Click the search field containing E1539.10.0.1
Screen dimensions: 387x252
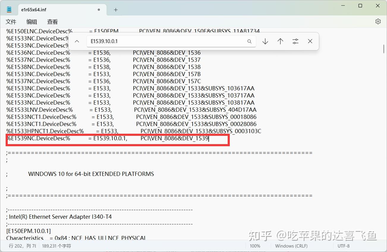[166, 41]
